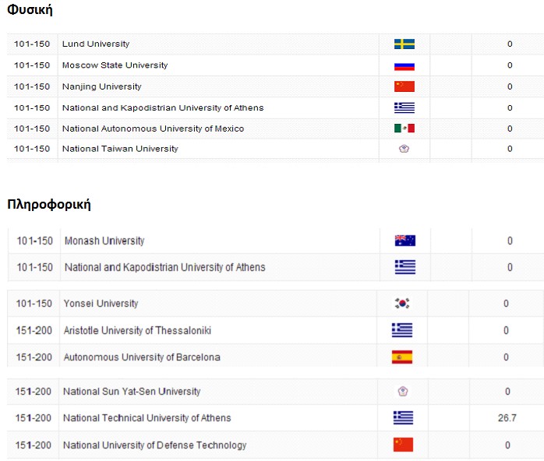The width and height of the screenshot is (544, 461).
Task: Click the 101-150 rank beside Monash University
Action: coord(35,241)
